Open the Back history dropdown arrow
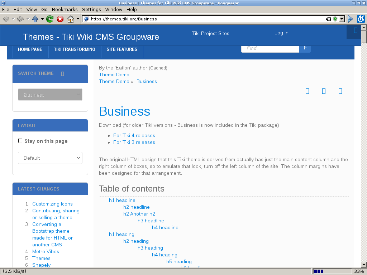The height and width of the screenshot is (275, 367). (13, 19)
